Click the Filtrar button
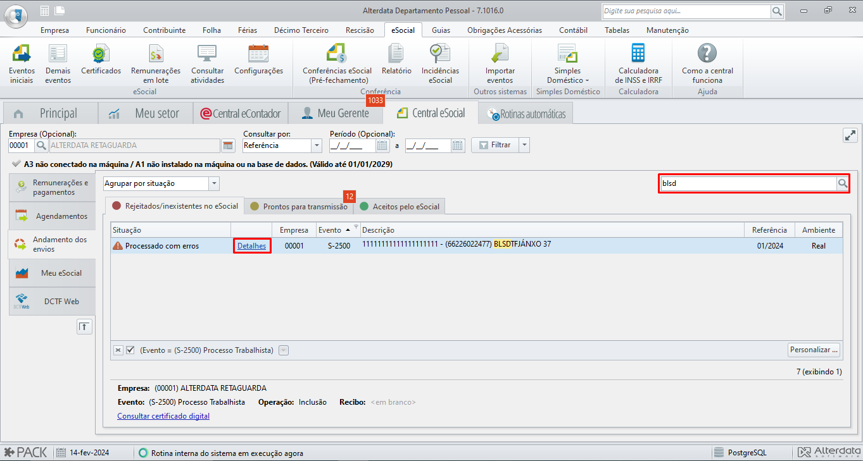863x461 pixels. [495, 145]
